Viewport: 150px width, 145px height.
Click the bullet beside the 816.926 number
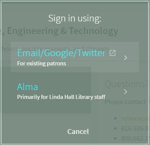click(x=115, y=128)
